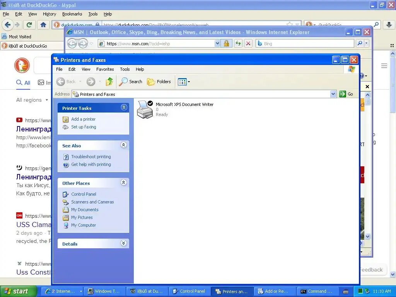Screen dimensions: 396x297
Task: Open Help menu in Printers and Faxes
Action: click(140, 69)
